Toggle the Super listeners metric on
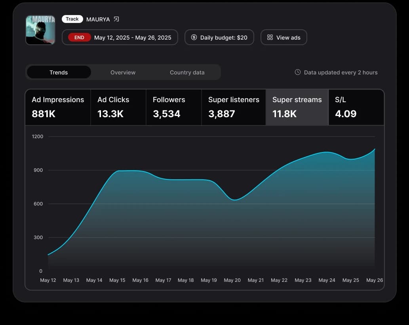Screen dimensions: 409x325 pos(233,107)
